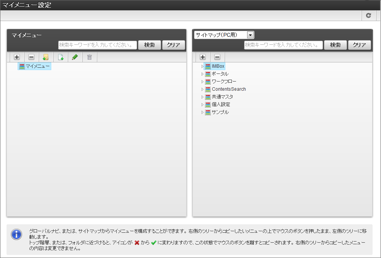This screenshot has width=381, height=258.
Task: Click クリア button in My Menu panel
Action: pos(174,45)
